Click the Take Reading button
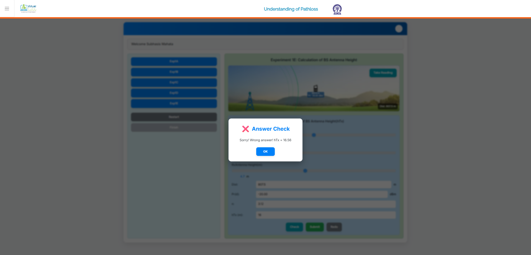 (383, 73)
